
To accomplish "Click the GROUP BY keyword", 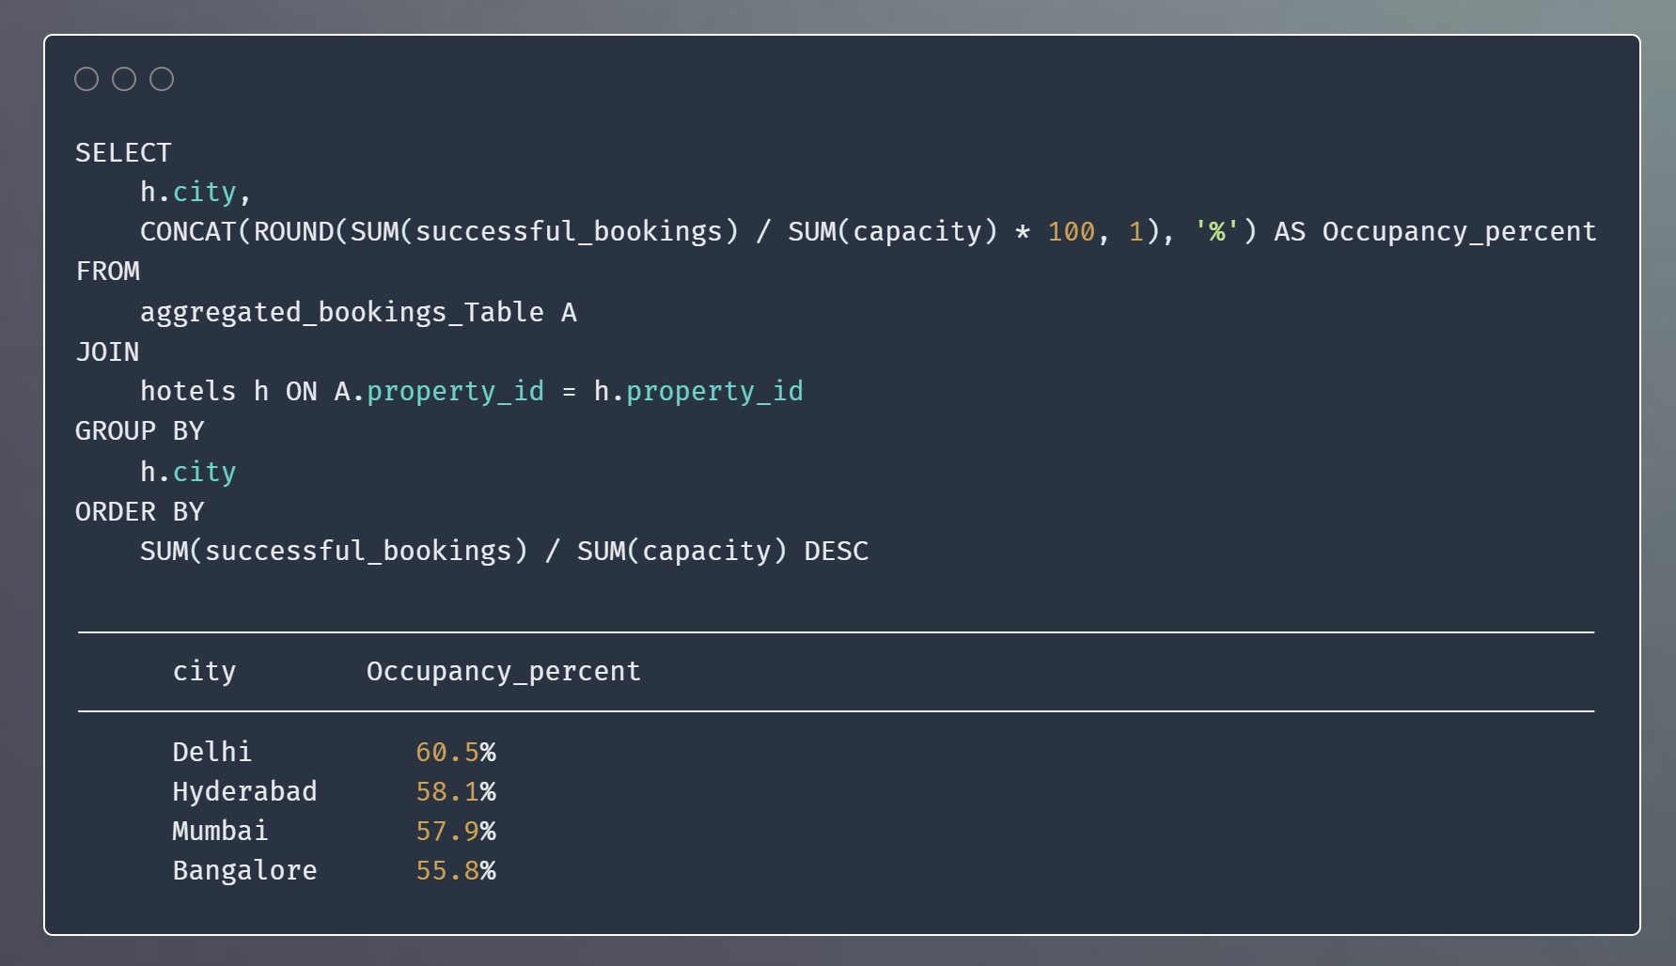I will coord(139,431).
